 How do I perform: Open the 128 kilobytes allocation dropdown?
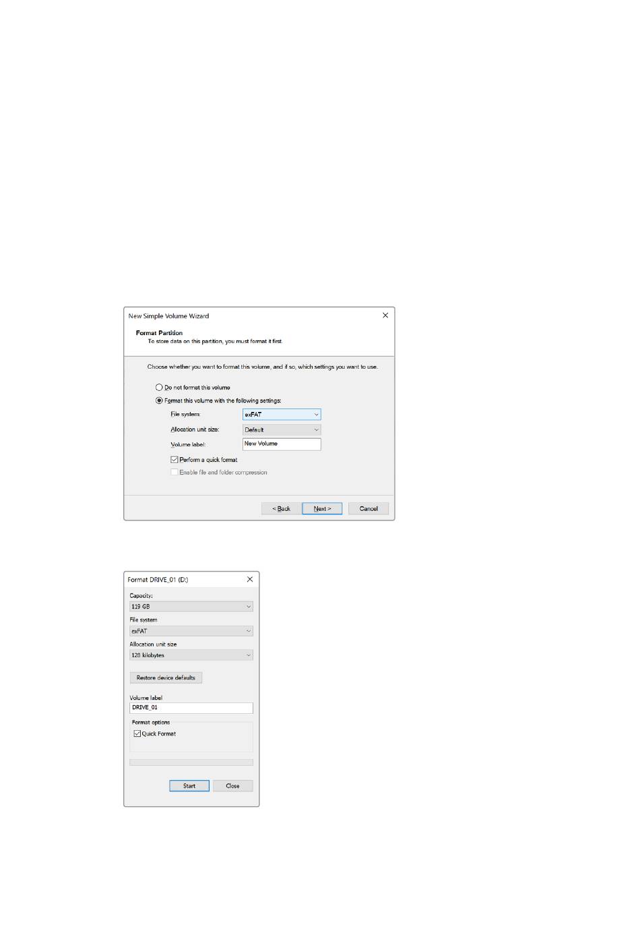[x=191, y=655]
